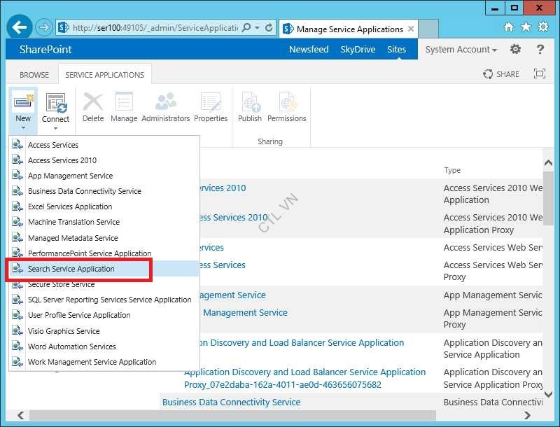This screenshot has height=427, width=560.
Task: Open the SkyDrive link
Action: [x=358, y=49]
